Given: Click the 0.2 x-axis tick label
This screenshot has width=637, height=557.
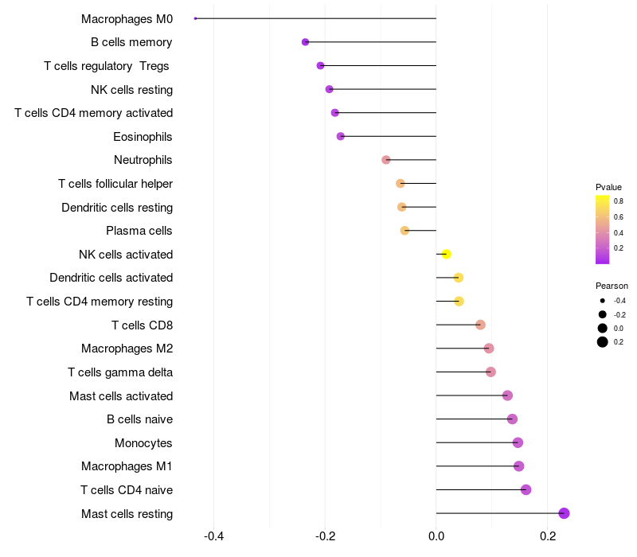Looking at the screenshot, I should pyautogui.click(x=548, y=536).
